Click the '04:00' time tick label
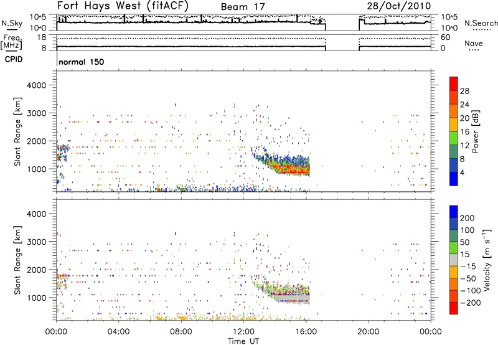The height and width of the screenshot is (345, 498). click(118, 332)
